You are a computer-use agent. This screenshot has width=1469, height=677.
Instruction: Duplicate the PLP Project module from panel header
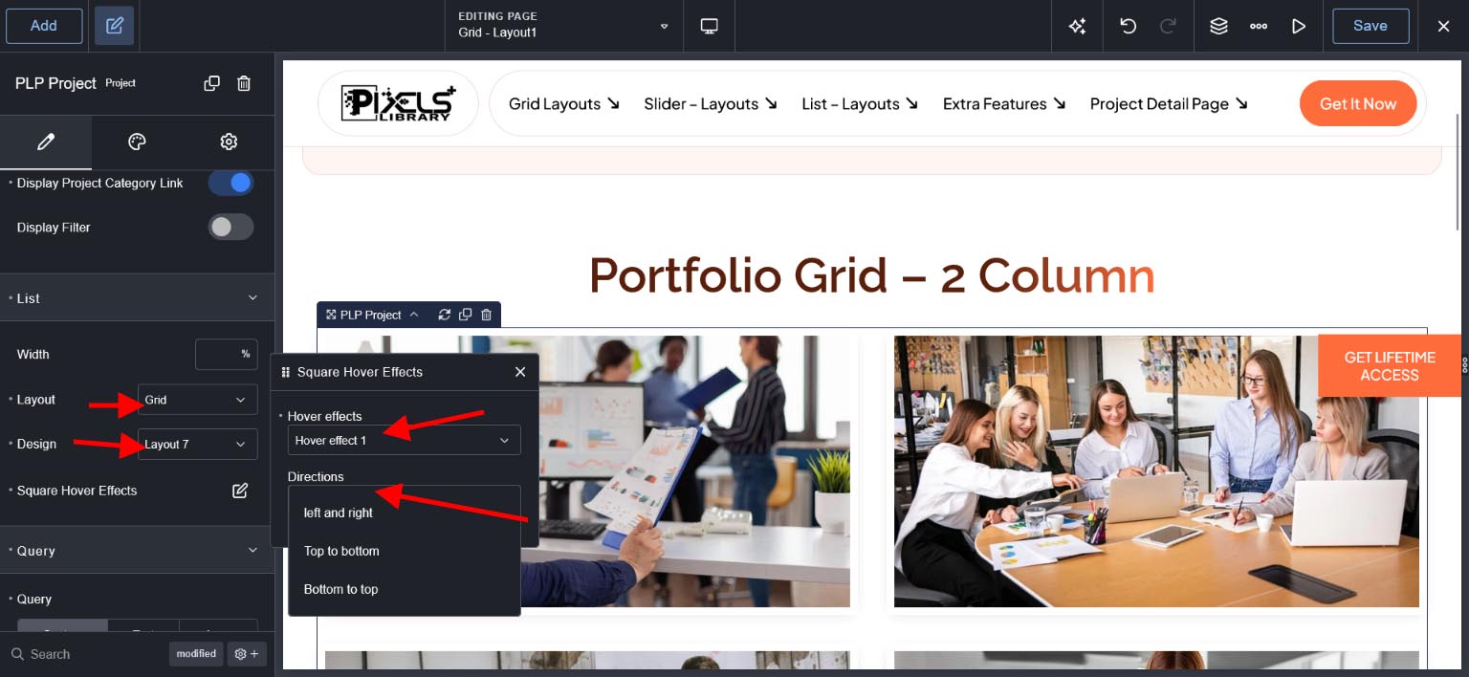[212, 83]
